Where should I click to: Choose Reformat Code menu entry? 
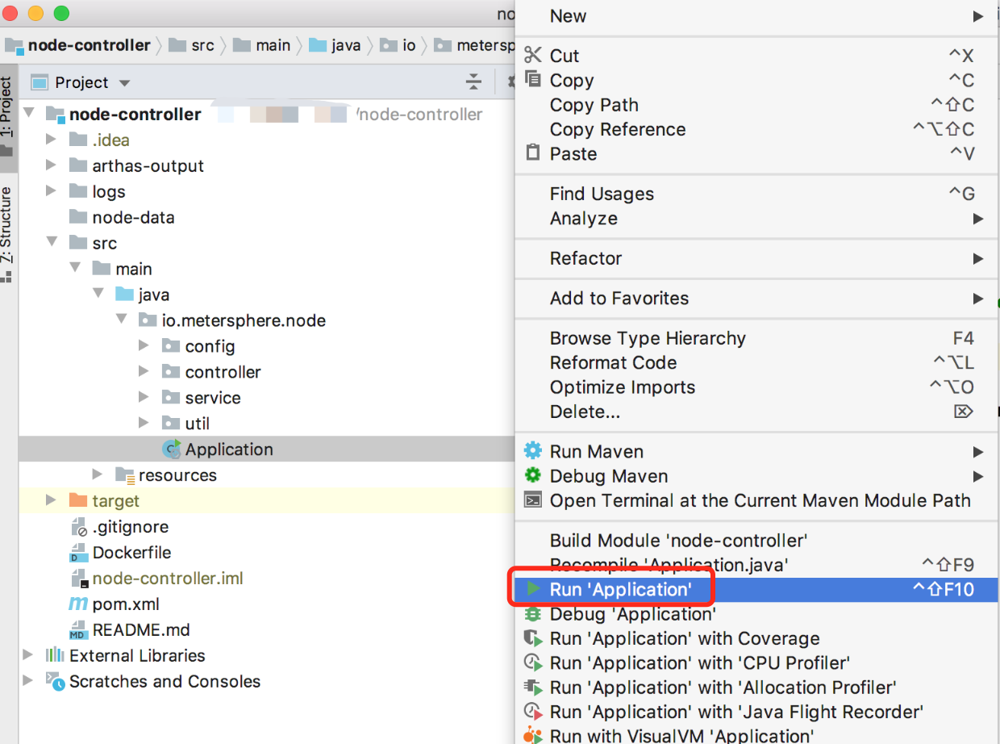(613, 362)
